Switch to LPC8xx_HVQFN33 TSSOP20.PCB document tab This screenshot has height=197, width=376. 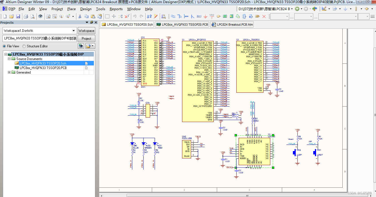(x=182, y=25)
